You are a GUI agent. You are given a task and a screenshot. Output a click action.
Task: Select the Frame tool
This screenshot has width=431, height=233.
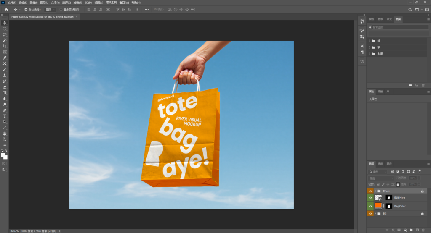coord(4,52)
